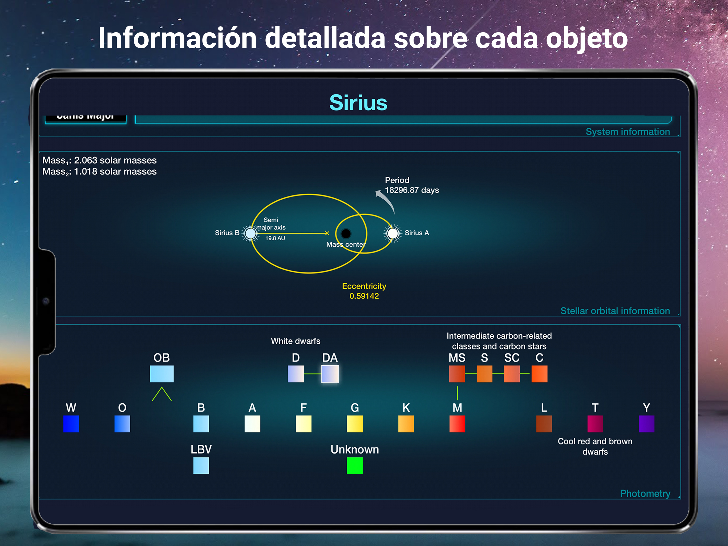Click the green Unknown class swatch

coord(354,466)
